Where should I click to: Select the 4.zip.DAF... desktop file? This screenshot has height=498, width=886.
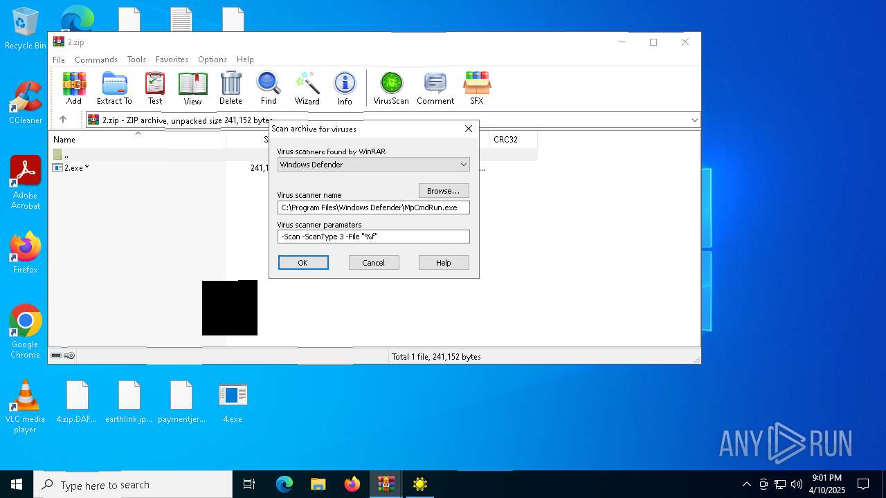(x=77, y=402)
